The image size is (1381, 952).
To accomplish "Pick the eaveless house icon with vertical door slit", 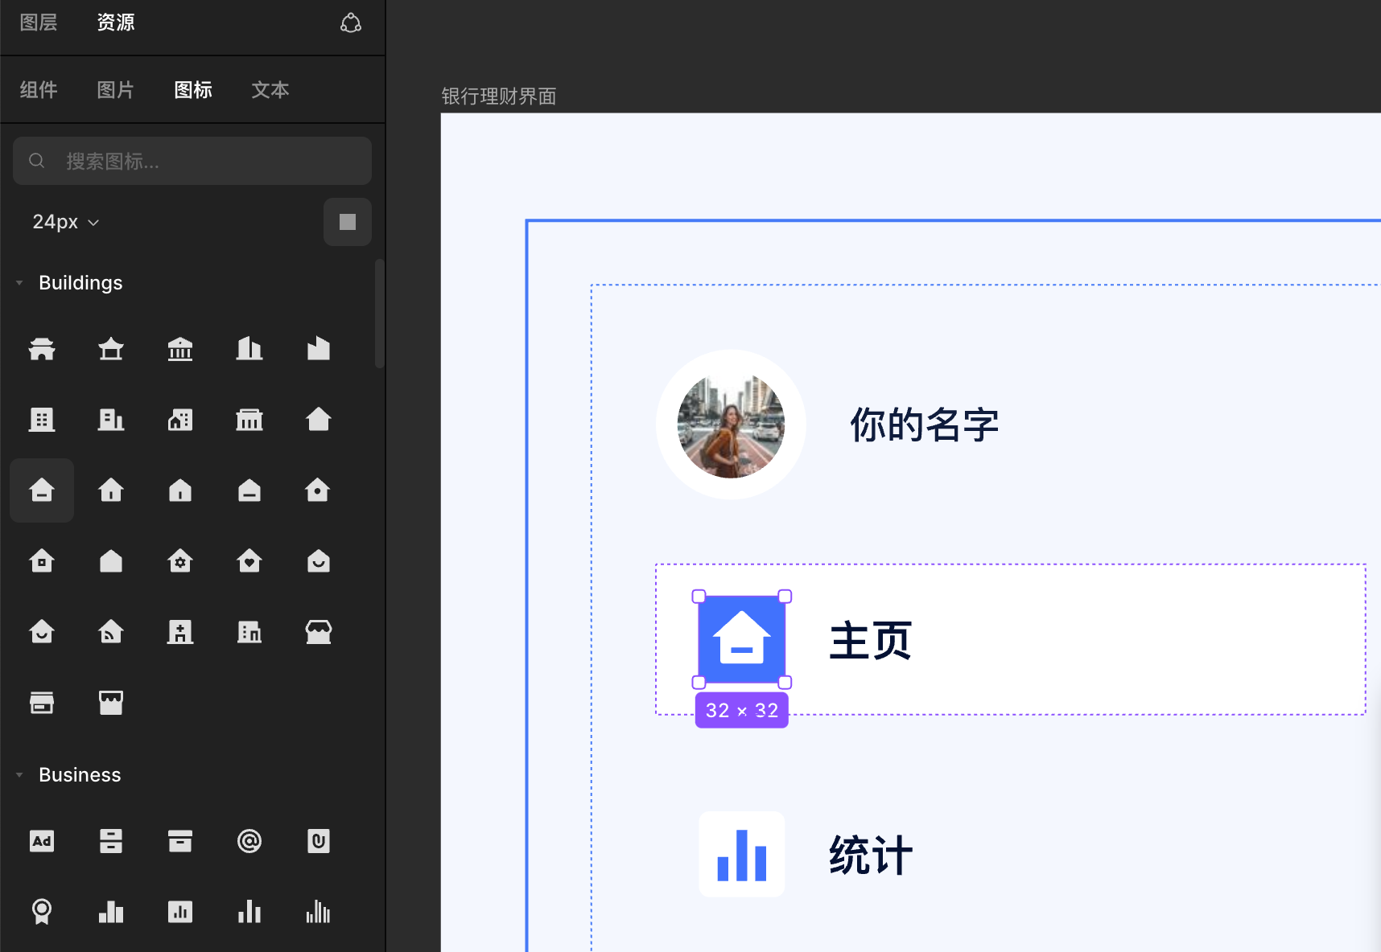I will tap(180, 490).
